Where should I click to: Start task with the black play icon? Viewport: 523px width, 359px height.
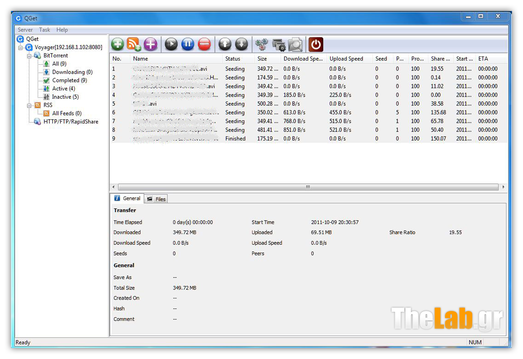171,44
